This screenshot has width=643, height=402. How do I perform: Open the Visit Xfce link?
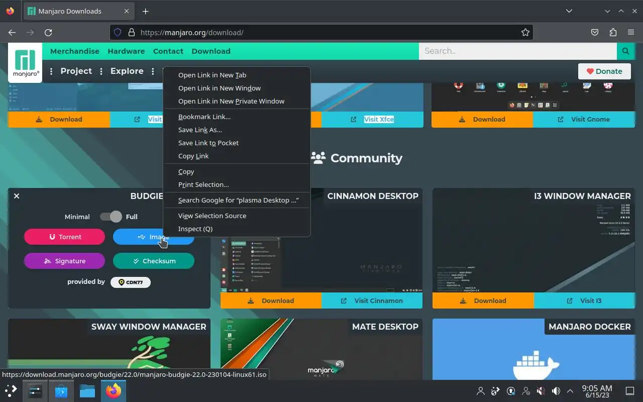372,119
